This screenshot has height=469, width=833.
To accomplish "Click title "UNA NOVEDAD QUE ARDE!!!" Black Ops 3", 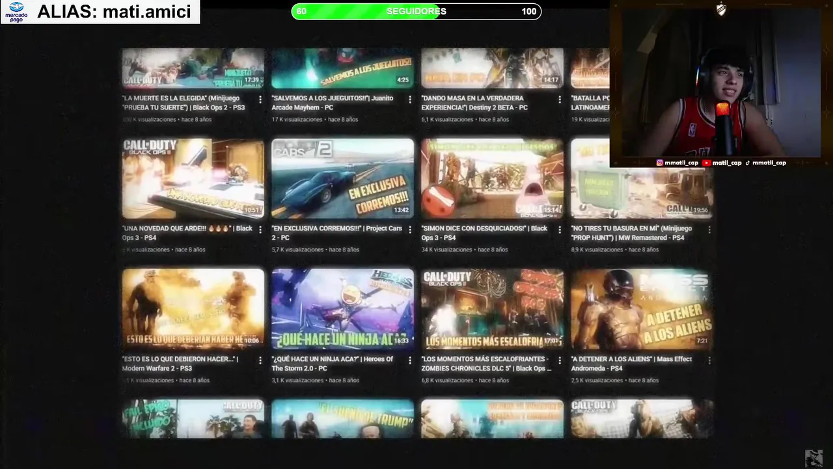I will pyautogui.click(x=187, y=233).
